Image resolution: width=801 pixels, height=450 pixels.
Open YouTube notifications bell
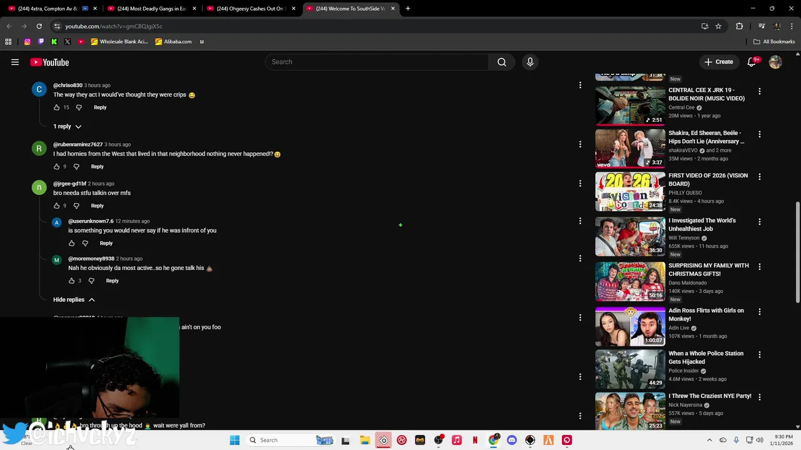752,62
